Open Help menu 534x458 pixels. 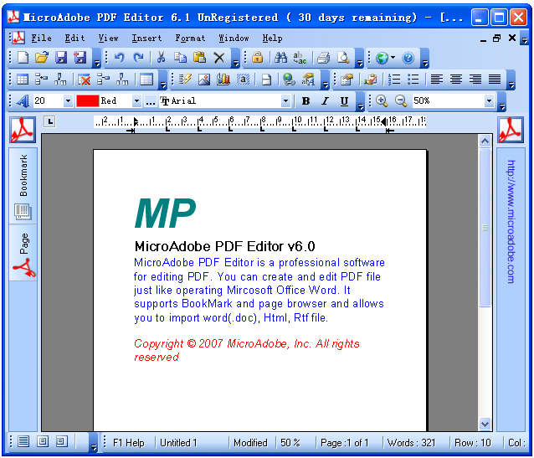tap(272, 38)
